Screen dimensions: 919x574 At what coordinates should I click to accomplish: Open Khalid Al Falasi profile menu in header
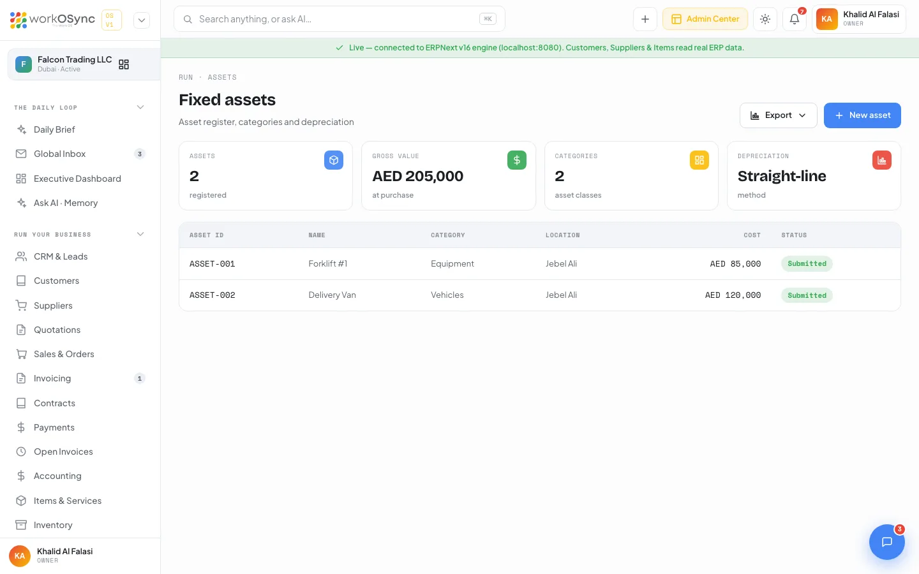(x=859, y=19)
